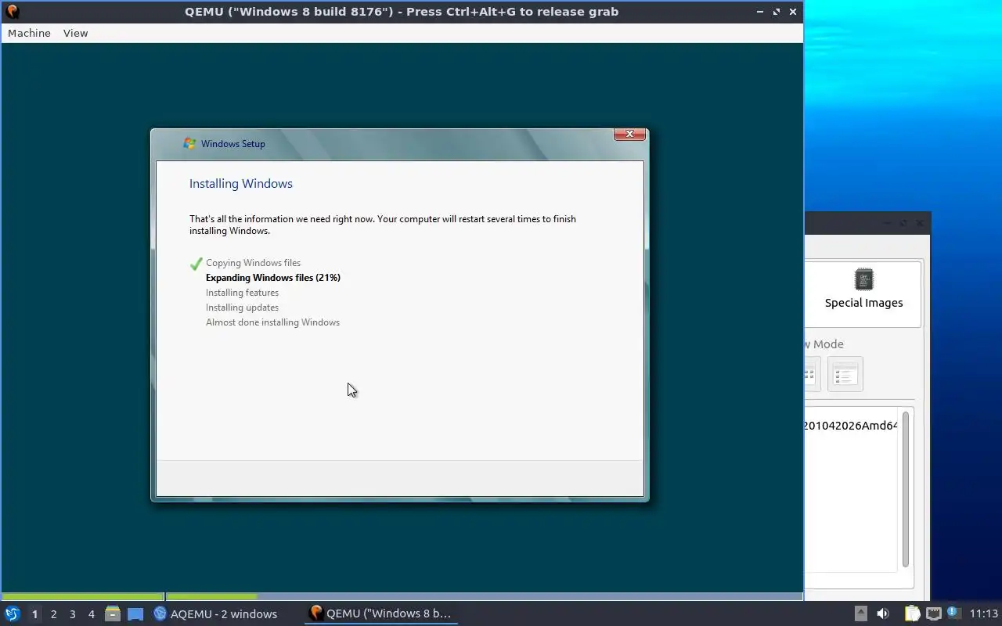Switch to workspace 4
This screenshot has height=626, width=1002.
(91, 614)
